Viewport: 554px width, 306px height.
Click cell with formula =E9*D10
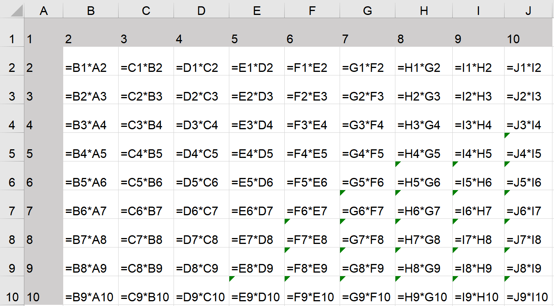click(x=257, y=290)
